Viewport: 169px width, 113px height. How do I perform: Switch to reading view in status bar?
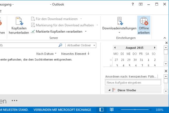tap(112, 110)
